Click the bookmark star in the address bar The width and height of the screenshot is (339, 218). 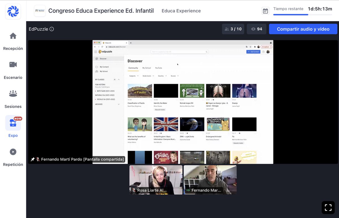click(251, 47)
